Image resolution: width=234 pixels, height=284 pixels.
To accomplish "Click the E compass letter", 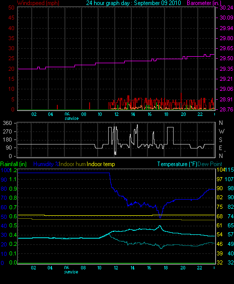I will click(x=220, y=148).
